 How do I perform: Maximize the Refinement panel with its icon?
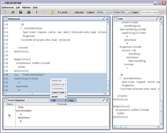pyautogui.click(x=108, y=19)
